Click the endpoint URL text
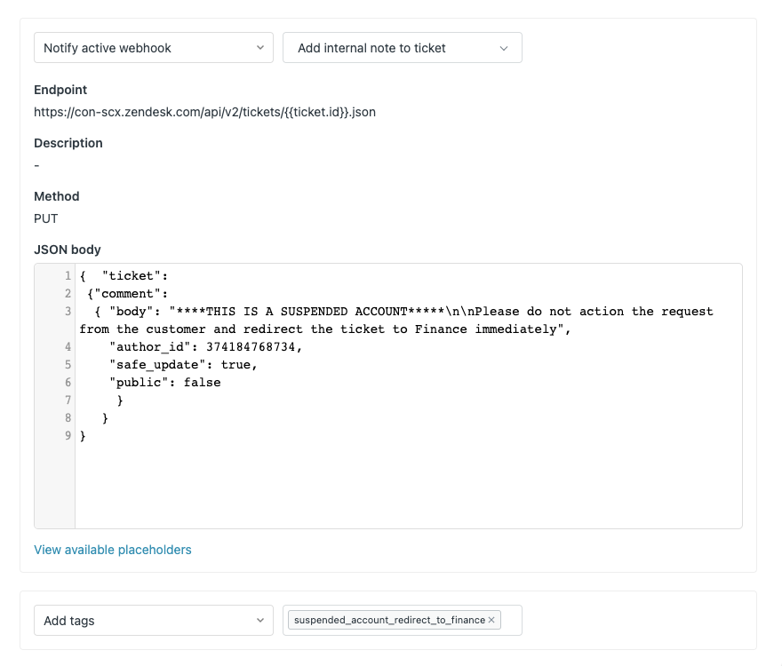The width and height of the screenshot is (782, 666). pyautogui.click(x=204, y=112)
